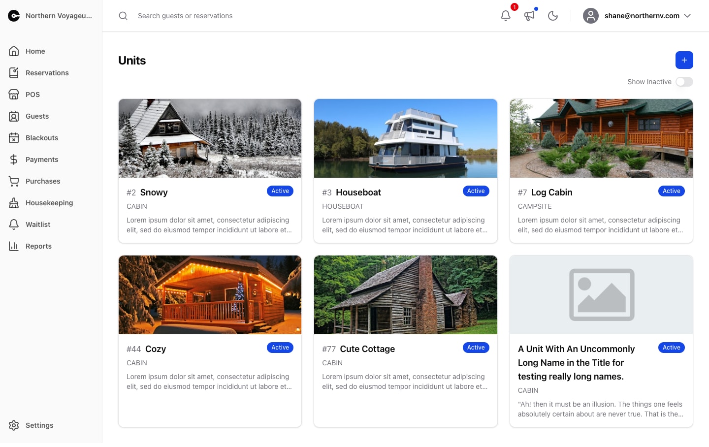Click the Payments dollar sign icon
The image size is (709, 447).
14,160
